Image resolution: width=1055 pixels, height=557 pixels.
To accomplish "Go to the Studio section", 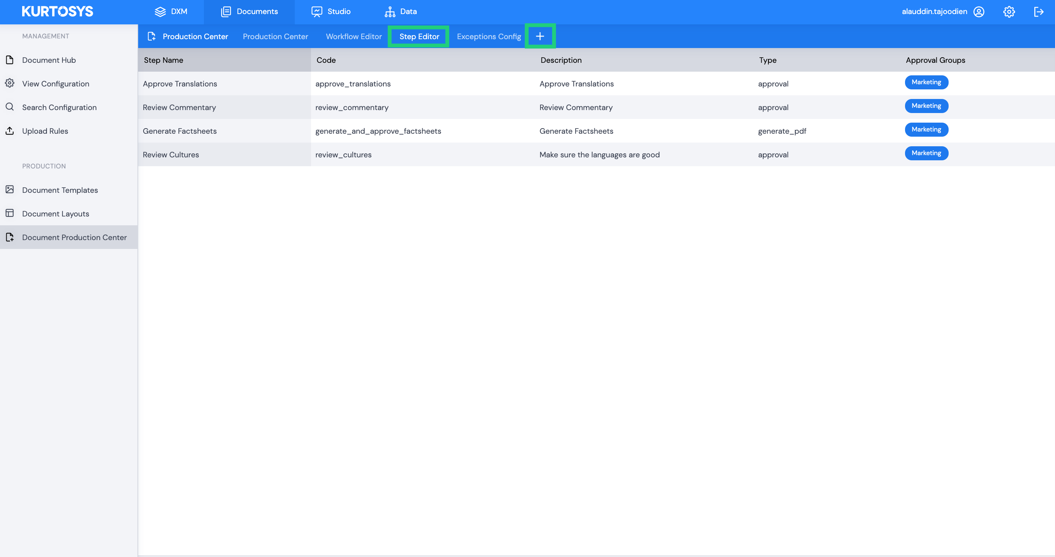I will 331,11.
